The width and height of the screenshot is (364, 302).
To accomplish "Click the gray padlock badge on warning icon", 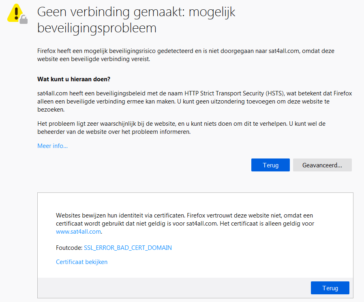I will tap(24, 19).
